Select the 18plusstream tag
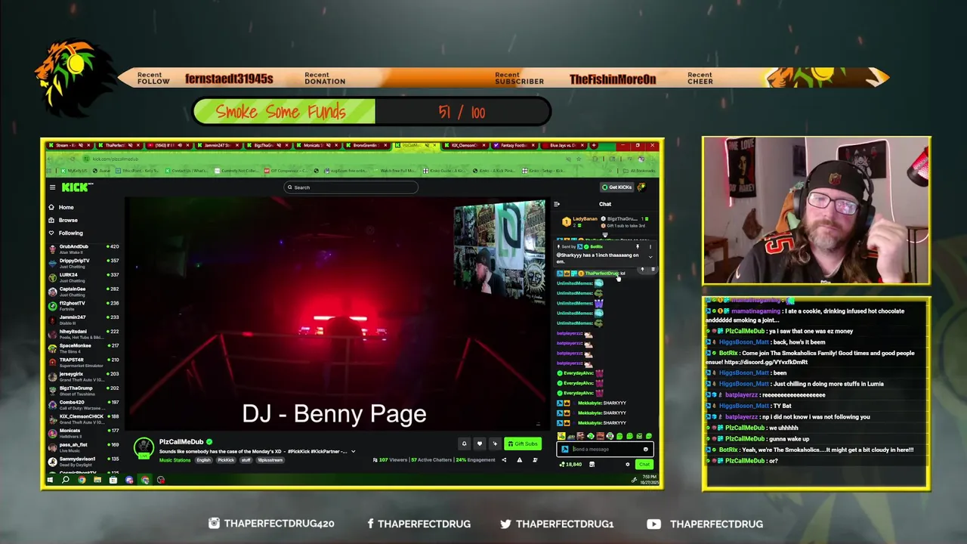 coord(270,459)
